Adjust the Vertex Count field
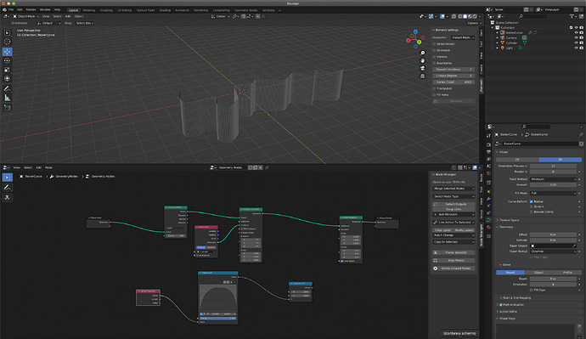The image size is (586, 339). (454, 82)
